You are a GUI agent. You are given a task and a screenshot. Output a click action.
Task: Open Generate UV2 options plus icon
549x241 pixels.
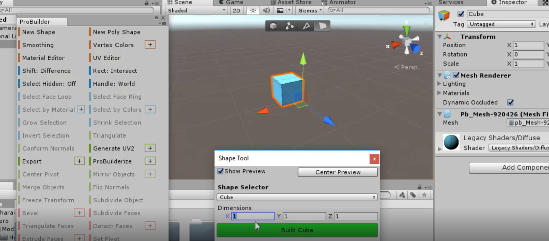(150, 148)
